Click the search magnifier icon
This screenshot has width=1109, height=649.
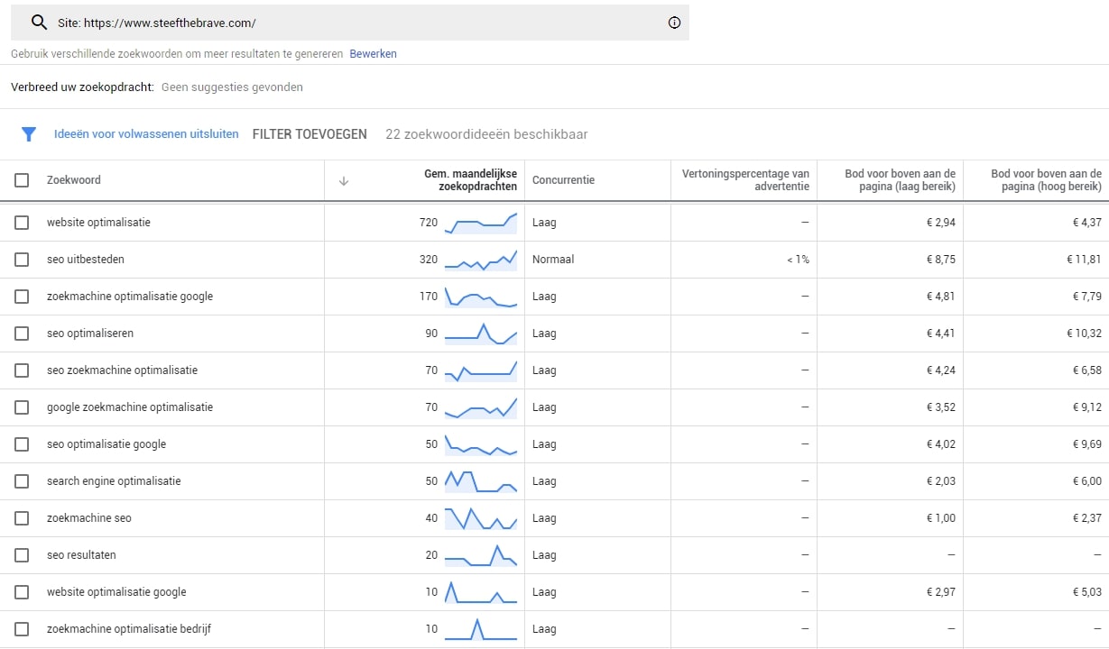coord(38,23)
